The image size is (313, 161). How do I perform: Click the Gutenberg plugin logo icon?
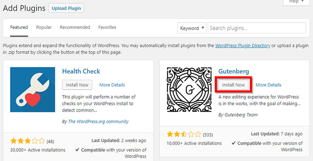[189, 89]
